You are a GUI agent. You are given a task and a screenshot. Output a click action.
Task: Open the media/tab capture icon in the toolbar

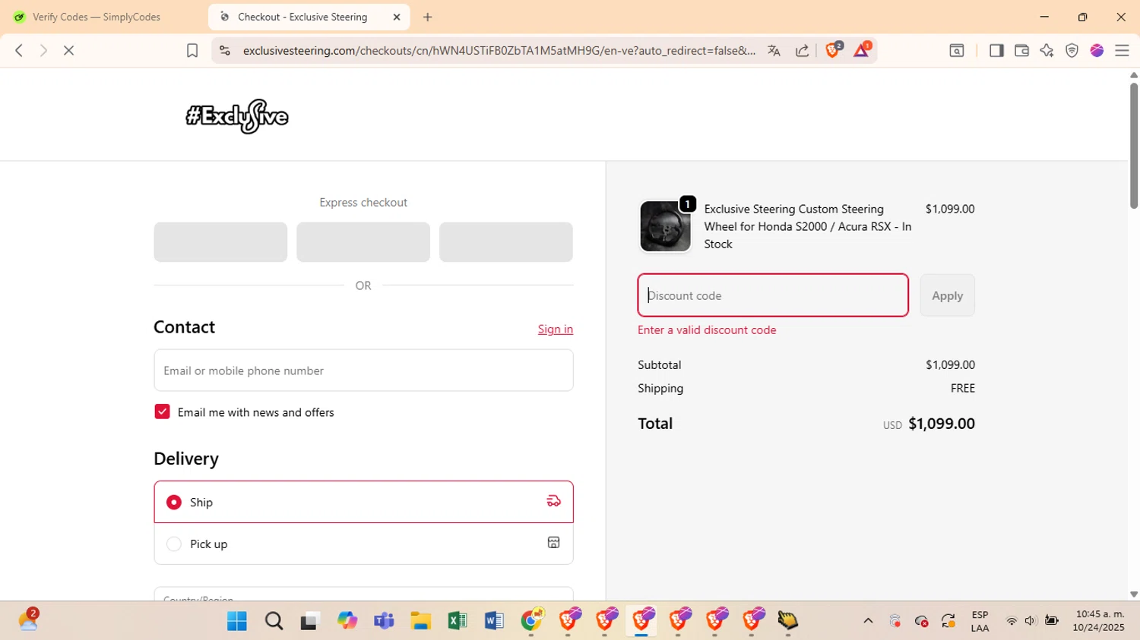pyautogui.click(x=957, y=50)
